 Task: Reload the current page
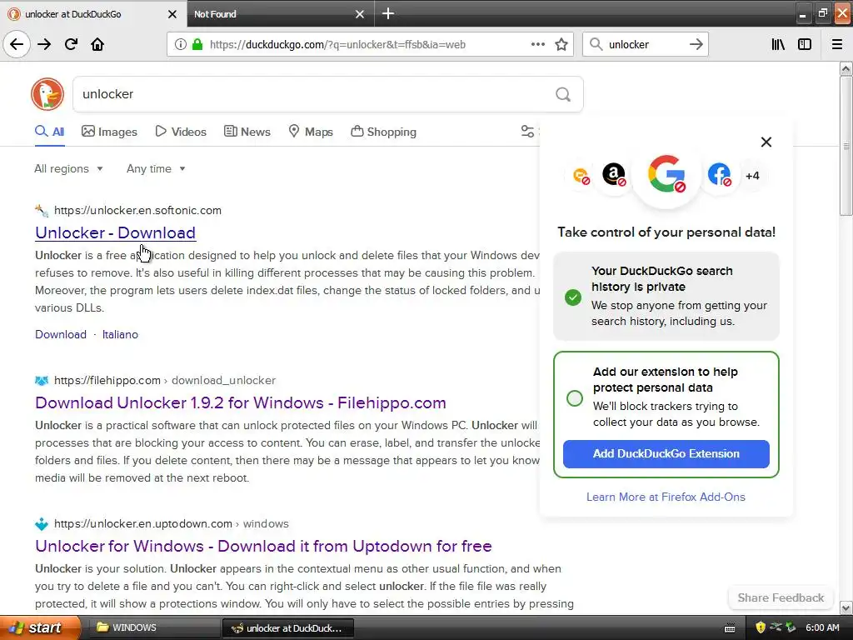(71, 44)
